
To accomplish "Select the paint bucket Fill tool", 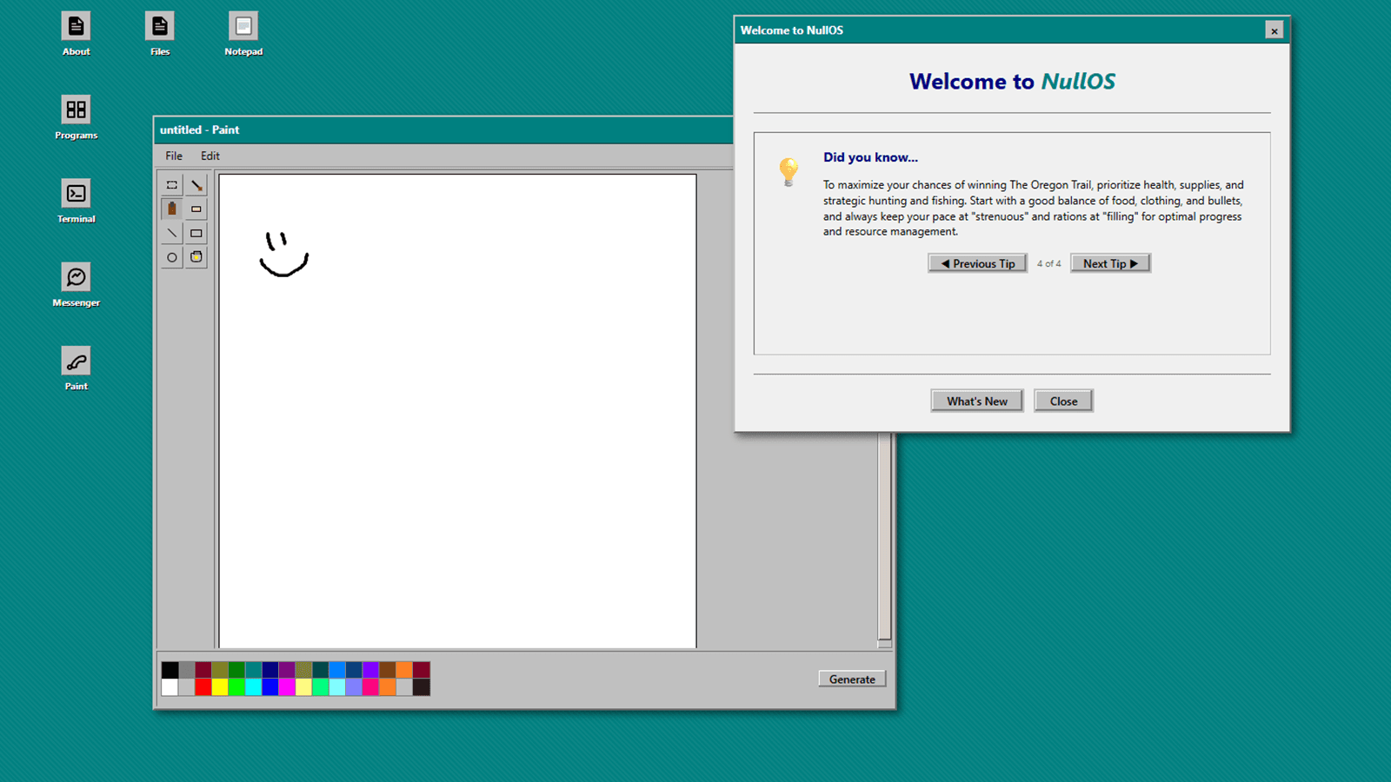I will (196, 257).
